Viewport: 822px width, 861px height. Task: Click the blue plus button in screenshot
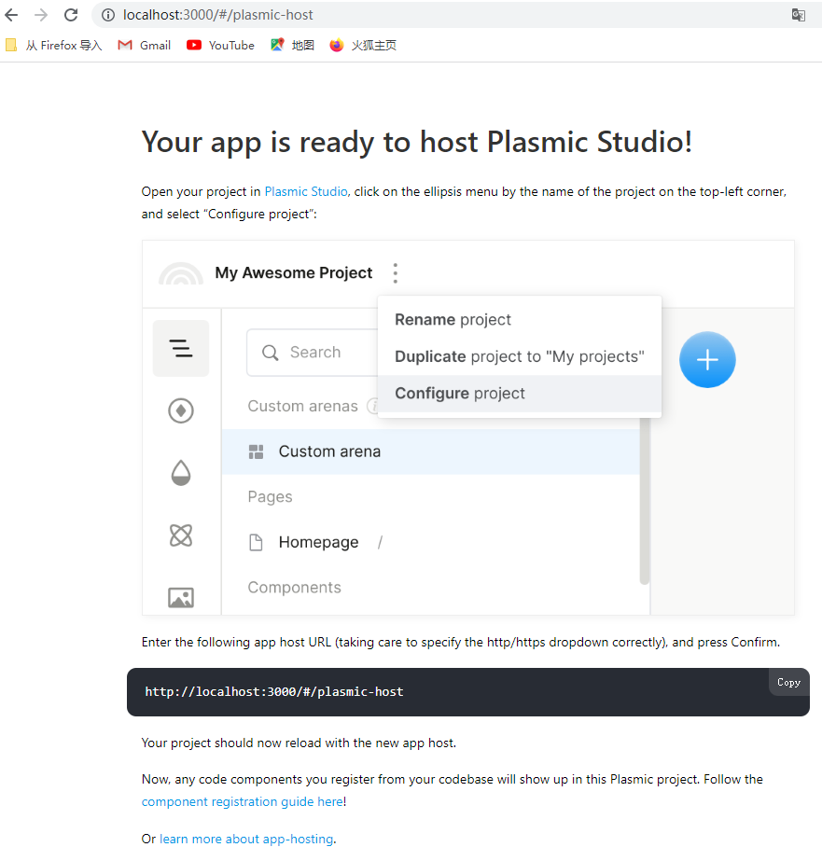tap(707, 359)
